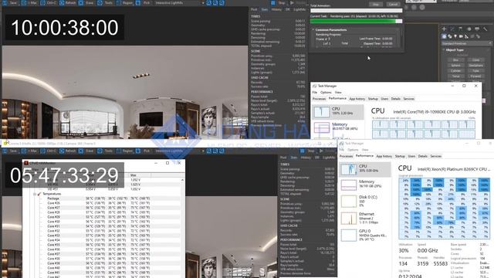Select the Shapes category icon
This screenshot has height=278, width=494.
click(x=450, y=36)
